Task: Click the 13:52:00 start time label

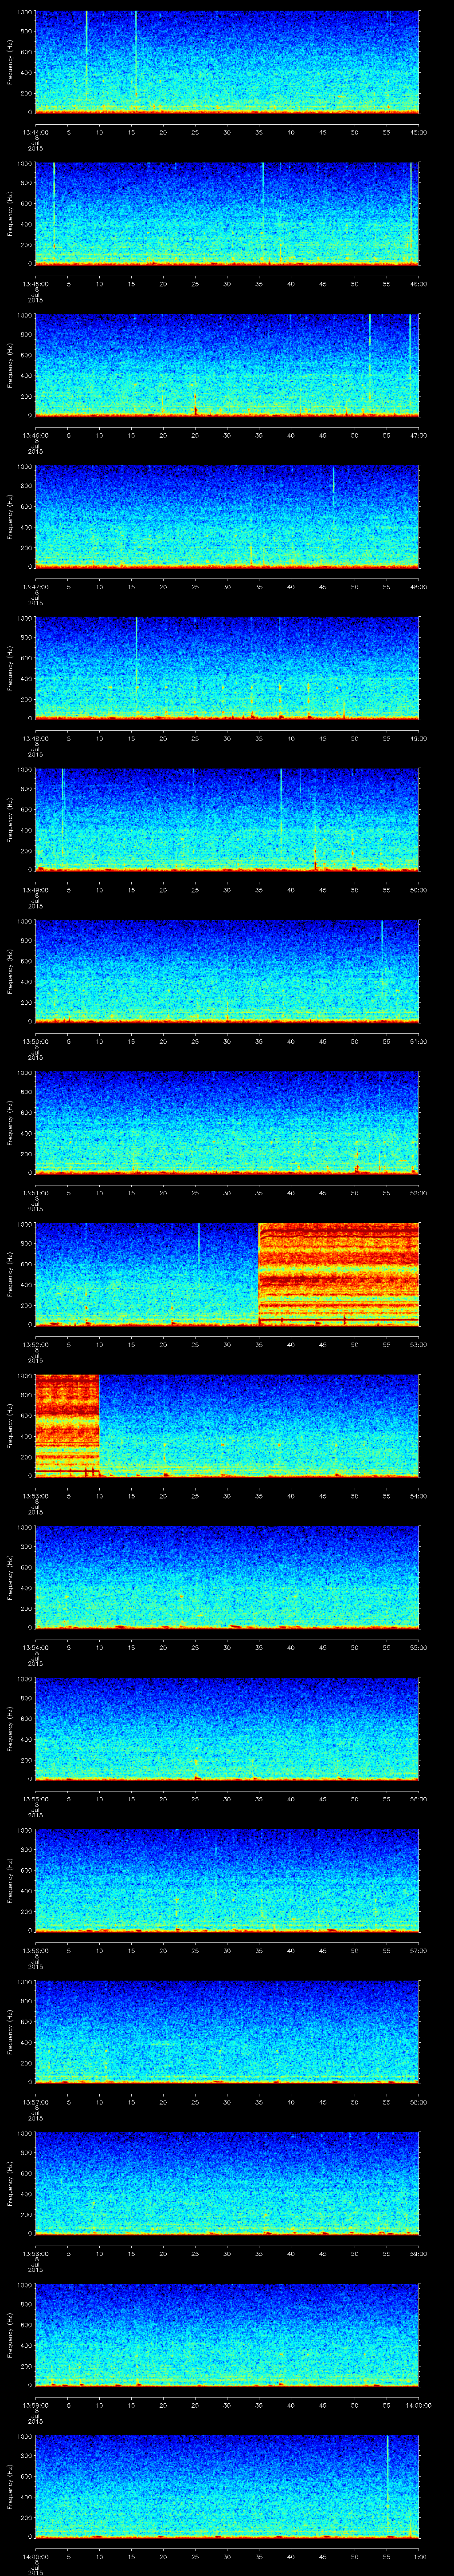Action: click(x=35, y=1344)
